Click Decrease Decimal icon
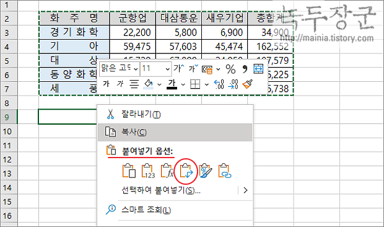The height and width of the screenshot is (227, 384). click(233, 84)
